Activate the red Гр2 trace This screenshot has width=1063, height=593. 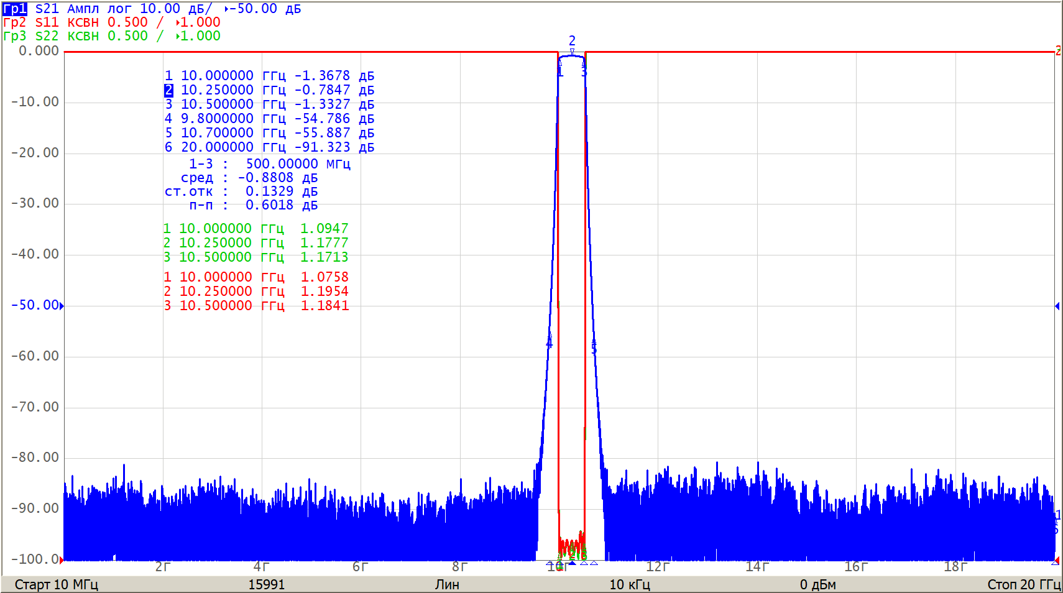[15, 22]
